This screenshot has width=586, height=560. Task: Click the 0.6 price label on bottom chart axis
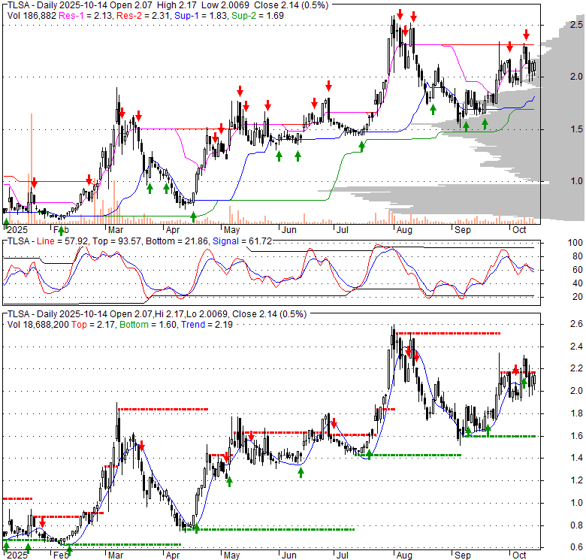pos(576,547)
